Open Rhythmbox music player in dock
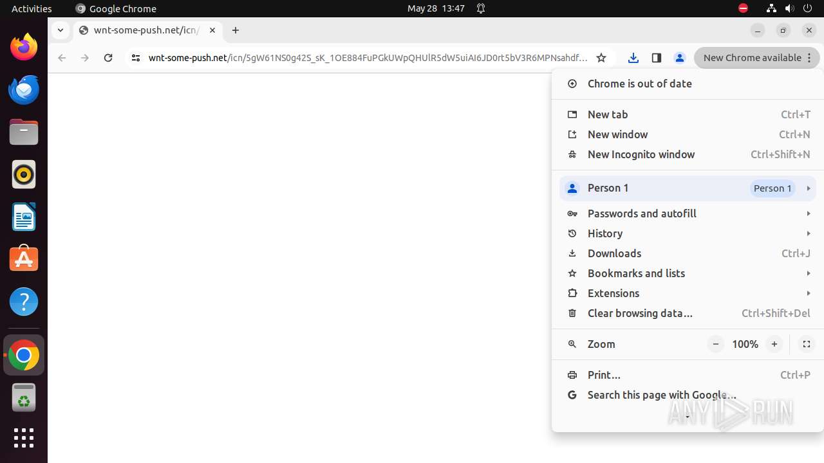The width and height of the screenshot is (824, 463). point(24,174)
